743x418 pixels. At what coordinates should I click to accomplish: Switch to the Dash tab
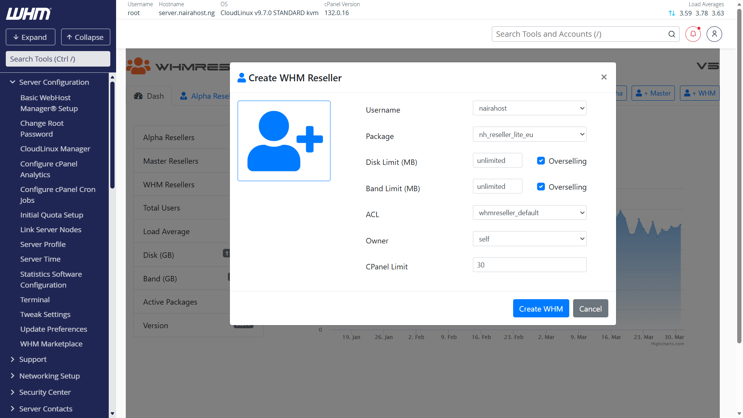click(x=149, y=96)
